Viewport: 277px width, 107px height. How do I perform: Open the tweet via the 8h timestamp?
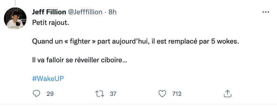coord(112,12)
